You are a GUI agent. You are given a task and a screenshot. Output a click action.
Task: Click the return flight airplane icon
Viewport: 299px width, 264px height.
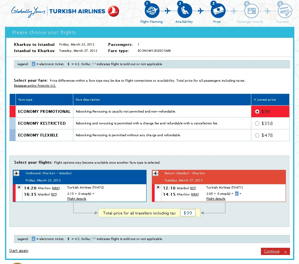pyautogui.click(x=155, y=173)
